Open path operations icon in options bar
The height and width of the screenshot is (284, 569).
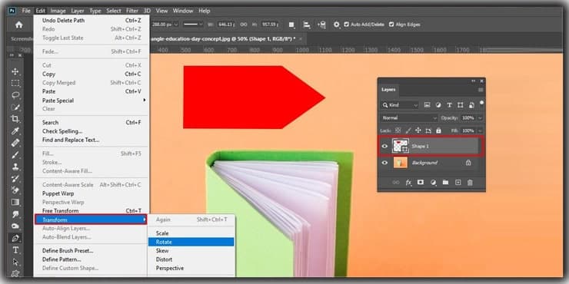291,25
